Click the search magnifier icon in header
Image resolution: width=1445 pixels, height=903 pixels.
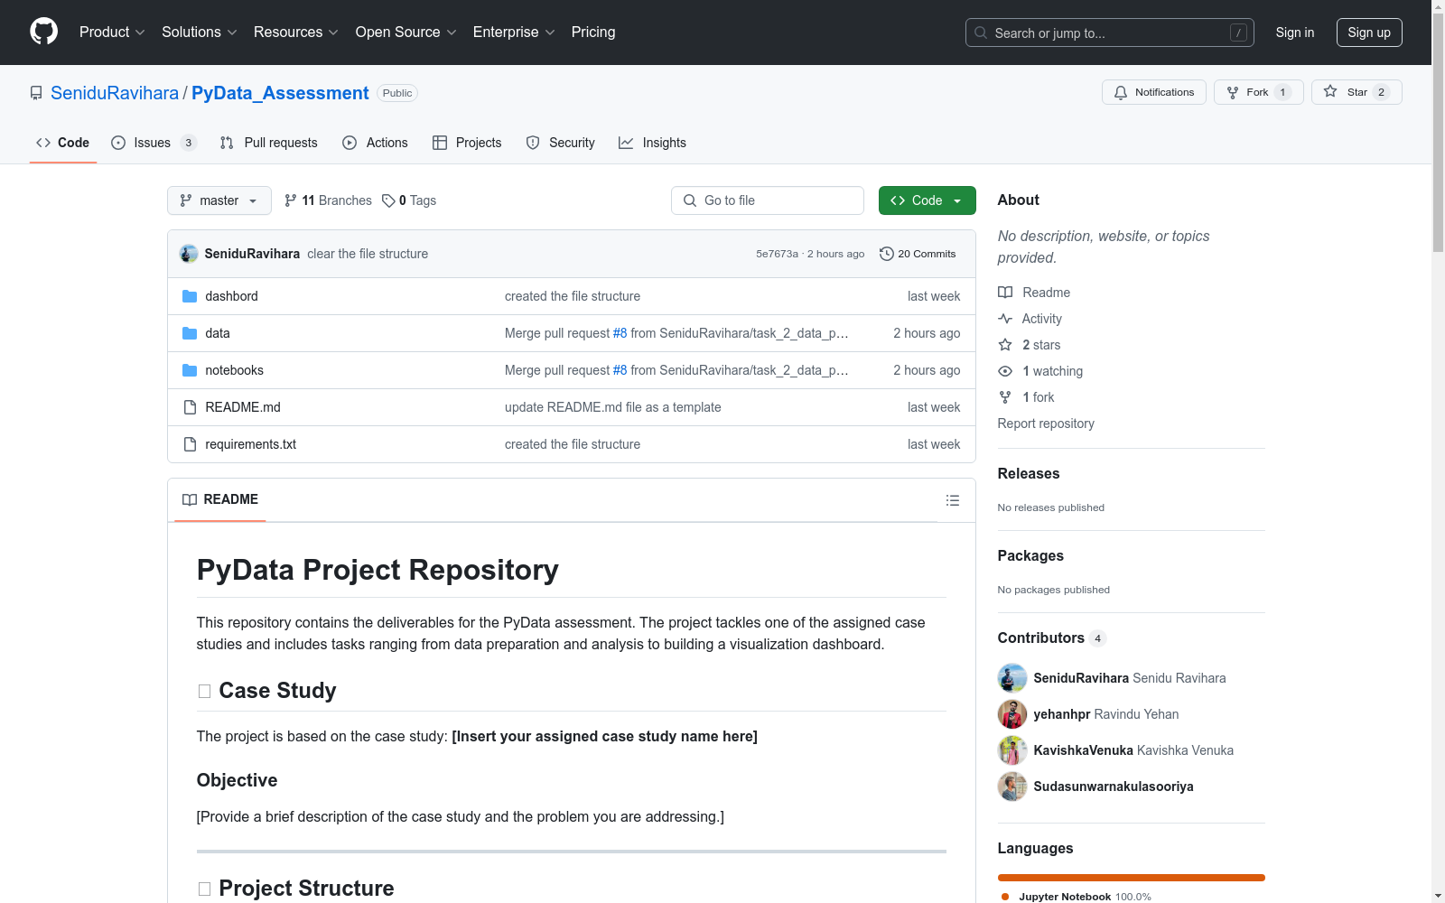(981, 33)
